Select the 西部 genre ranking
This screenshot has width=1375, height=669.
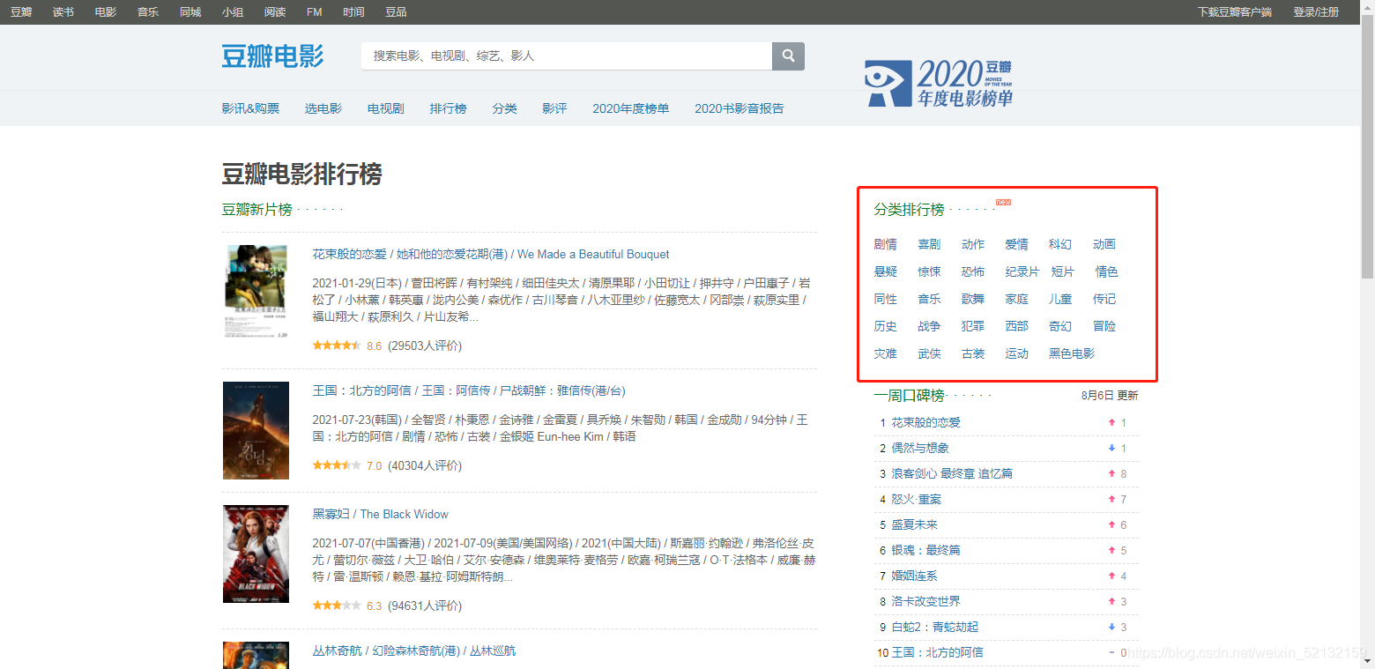1016,326
